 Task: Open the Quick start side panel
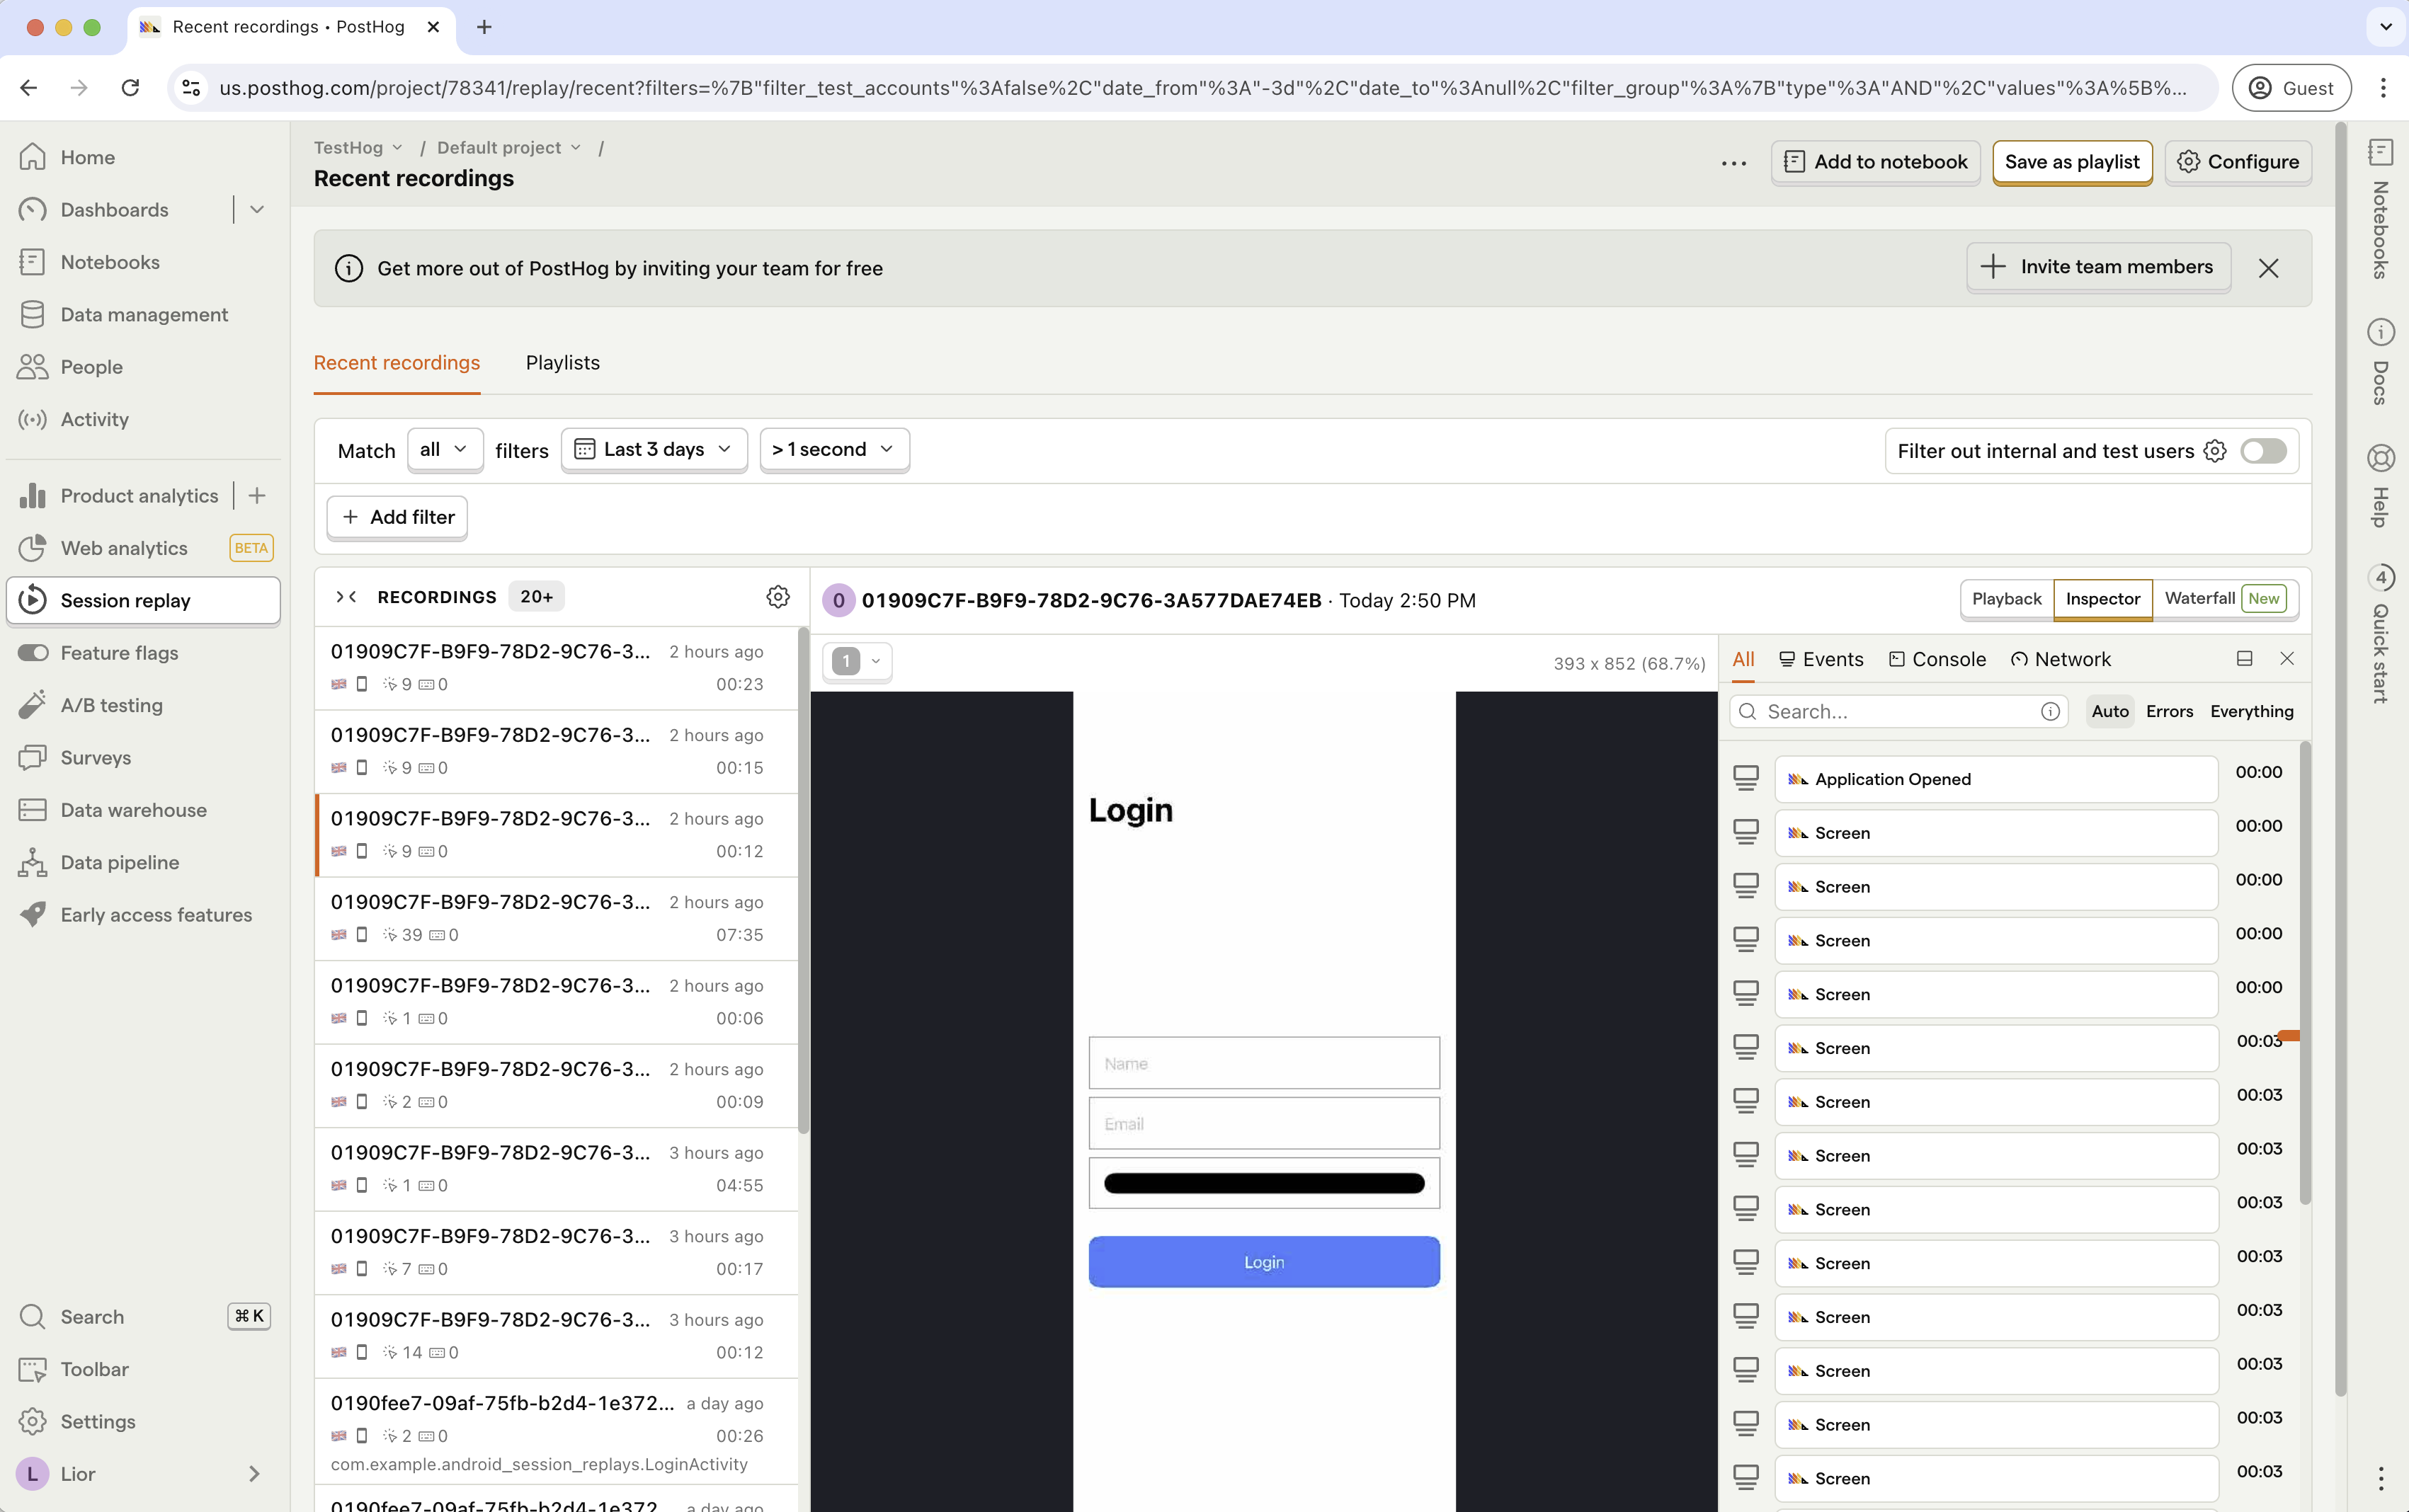click(x=2380, y=635)
